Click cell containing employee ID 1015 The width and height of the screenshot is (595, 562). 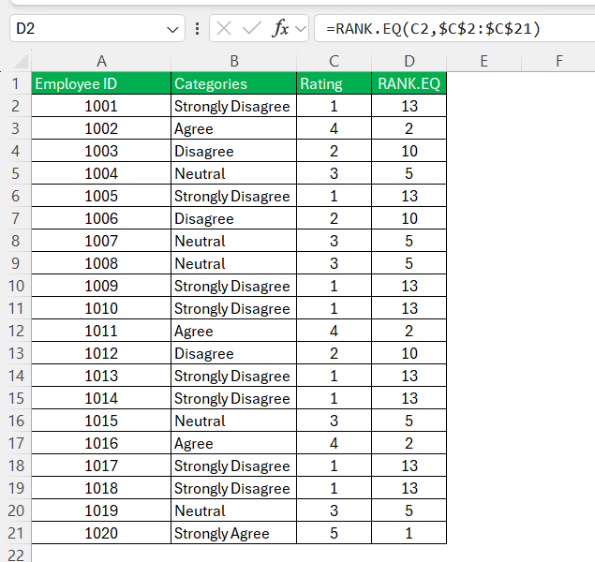coord(101,421)
